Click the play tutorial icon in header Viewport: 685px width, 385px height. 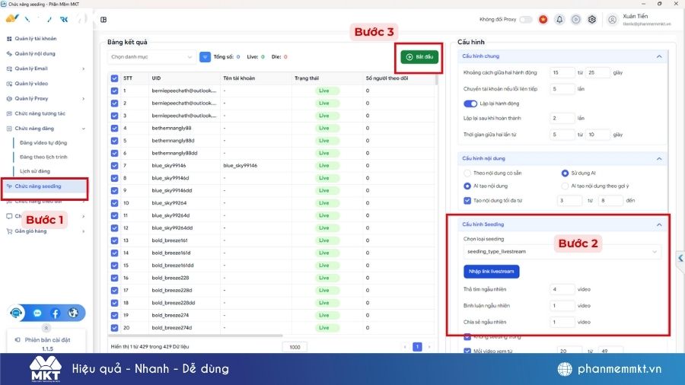(575, 20)
